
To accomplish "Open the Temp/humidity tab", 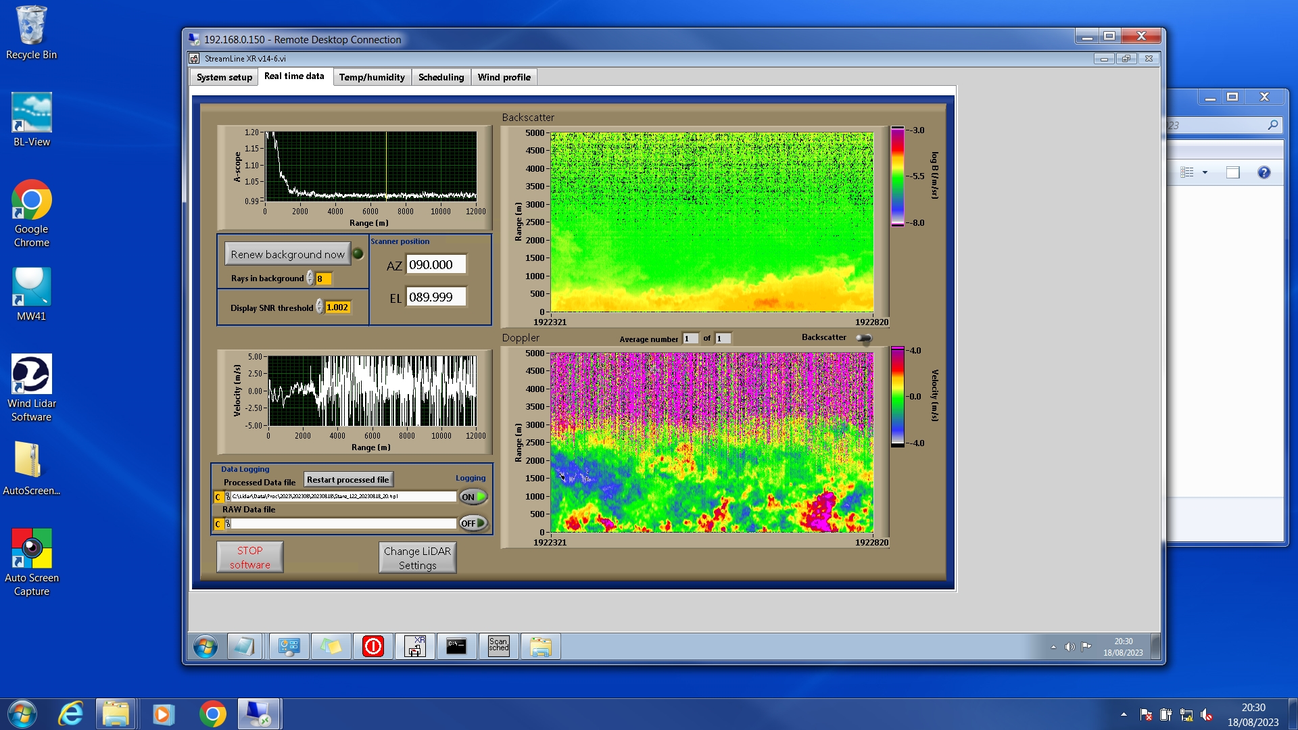I will pos(372,77).
